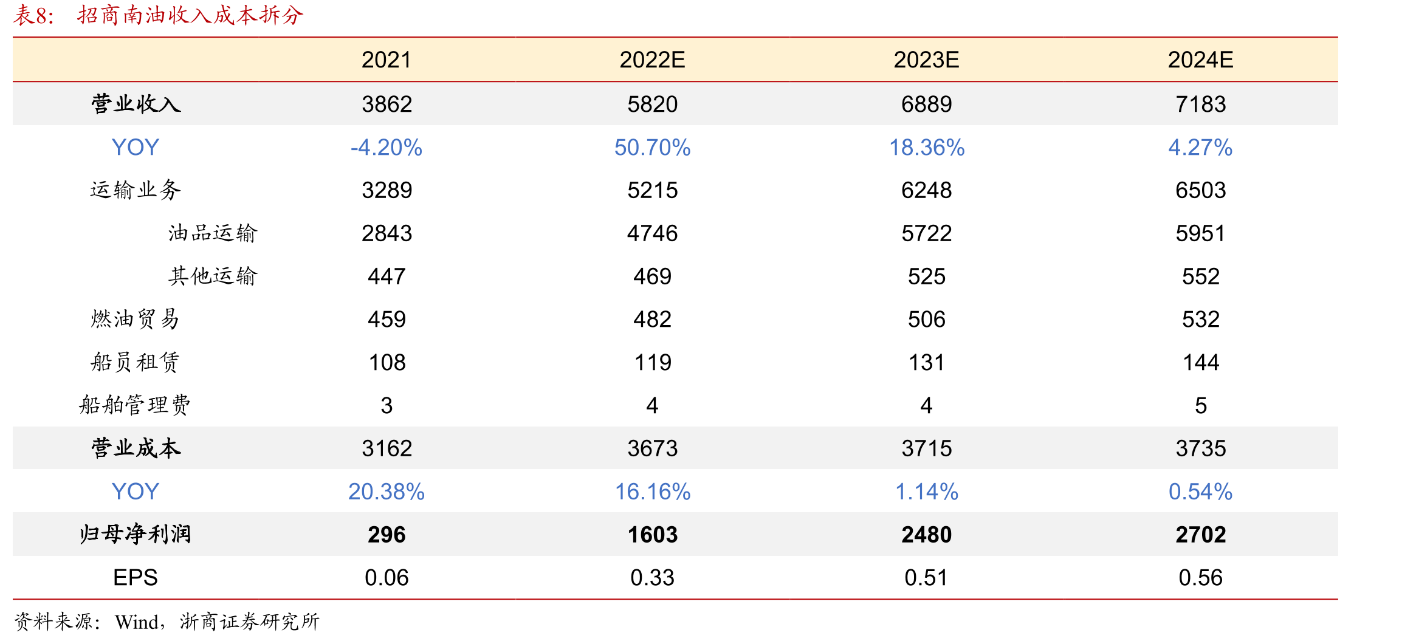Viewport: 1416px width, 641px height.
Task: Click the 营业收入 row label
Action: [136, 104]
